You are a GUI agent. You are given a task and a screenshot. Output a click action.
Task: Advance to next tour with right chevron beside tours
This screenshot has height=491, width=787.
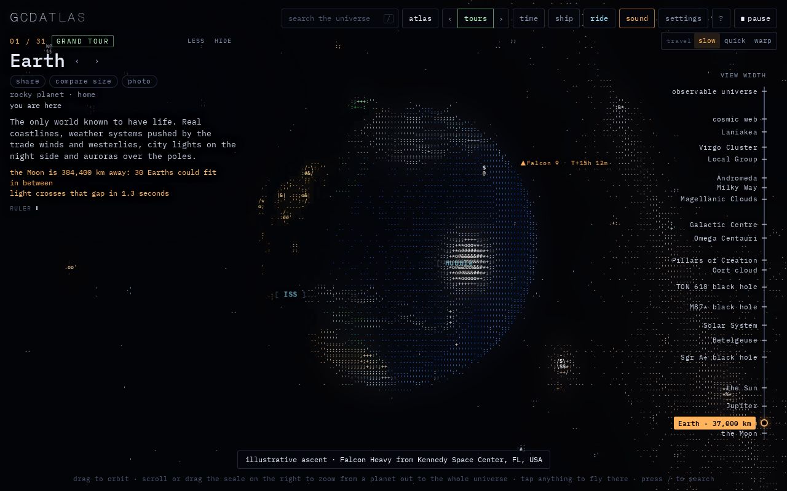coord(501,18)
